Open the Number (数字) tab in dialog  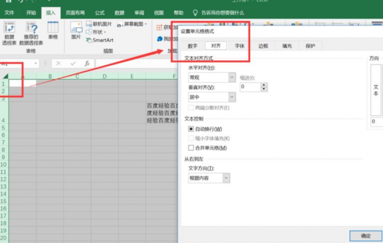tap(193, 46)
